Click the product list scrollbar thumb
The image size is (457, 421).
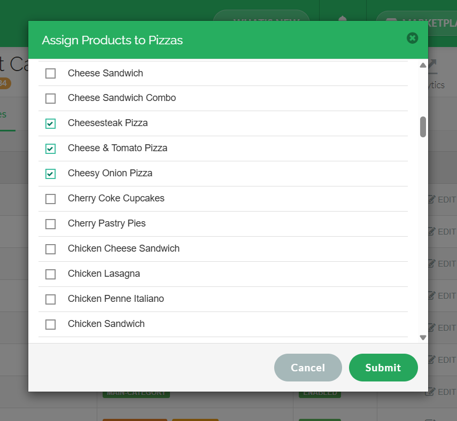point(423,127)
